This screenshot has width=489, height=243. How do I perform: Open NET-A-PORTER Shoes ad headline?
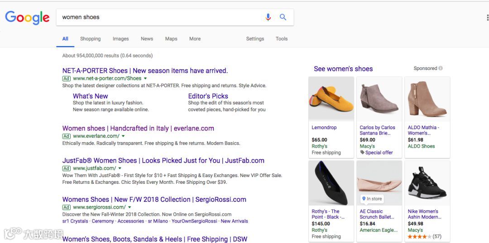pyautogui.click(x=145, y=70)
